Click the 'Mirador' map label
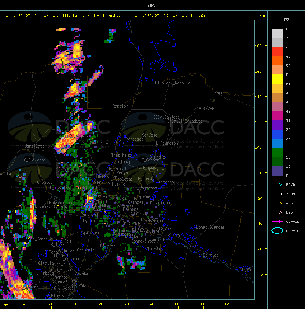305x309 pixels. click(x=154, y=248)
